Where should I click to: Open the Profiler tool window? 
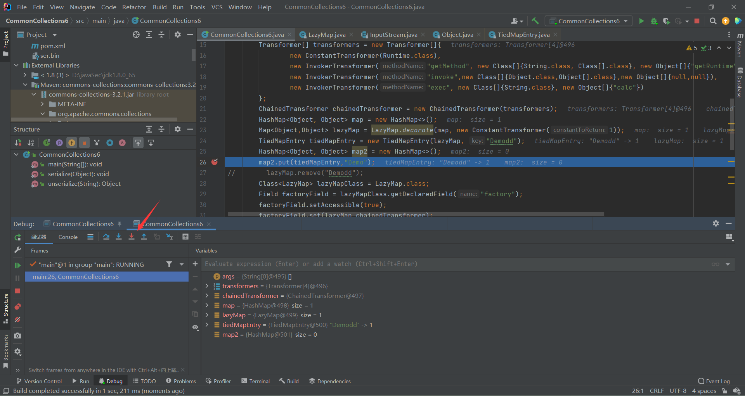click(218, 381)
